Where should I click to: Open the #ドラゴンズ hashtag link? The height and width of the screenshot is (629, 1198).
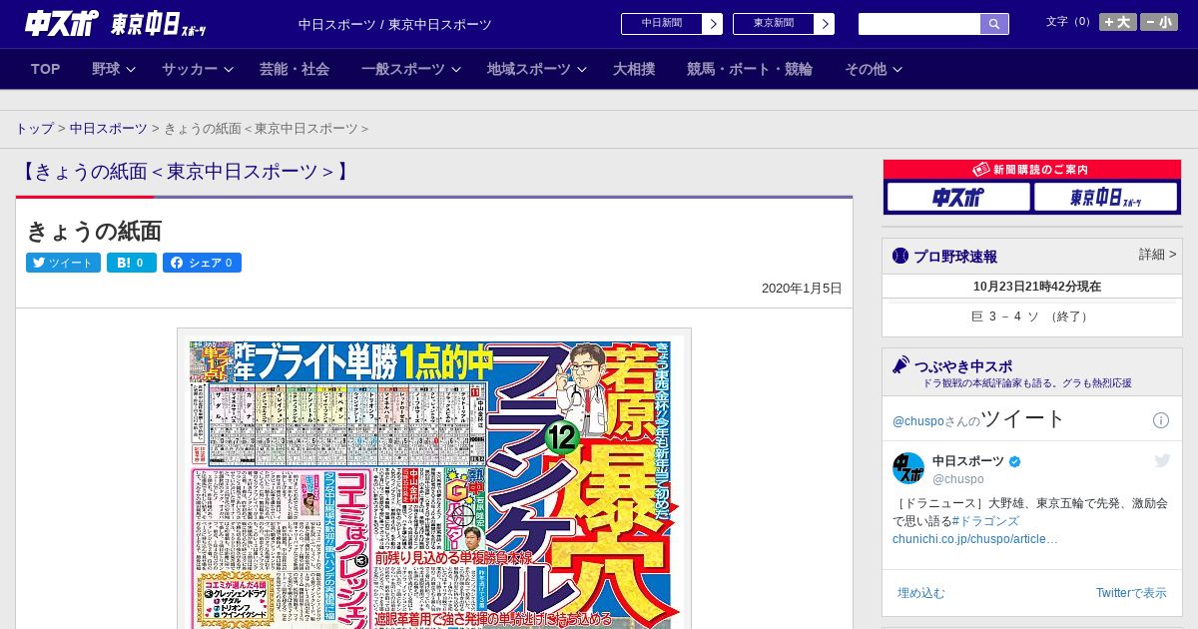(x=985, y=521)
